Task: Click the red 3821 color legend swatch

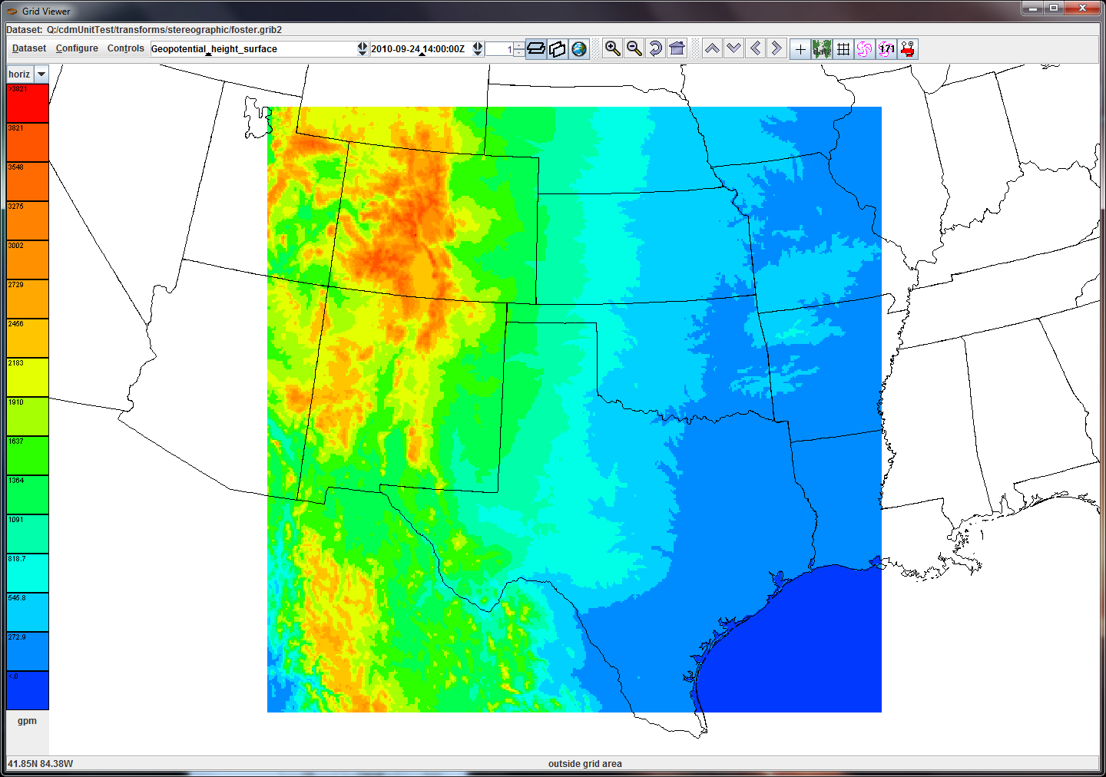Action: click(x=28, y=103)
